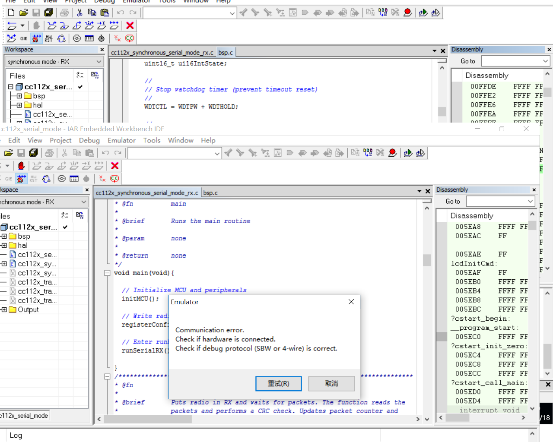Click the 重试(R) retry button
553x442 pixels.
tap(279, 383)
